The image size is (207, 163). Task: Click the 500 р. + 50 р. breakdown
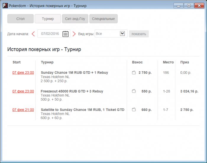pos(51,99)
